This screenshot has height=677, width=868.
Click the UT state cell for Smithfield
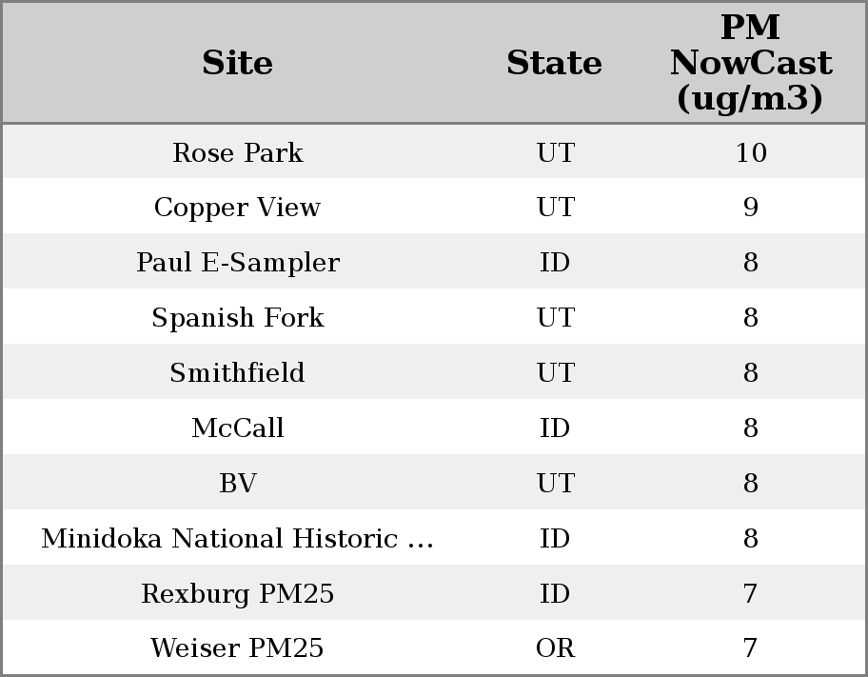point(555,373)
